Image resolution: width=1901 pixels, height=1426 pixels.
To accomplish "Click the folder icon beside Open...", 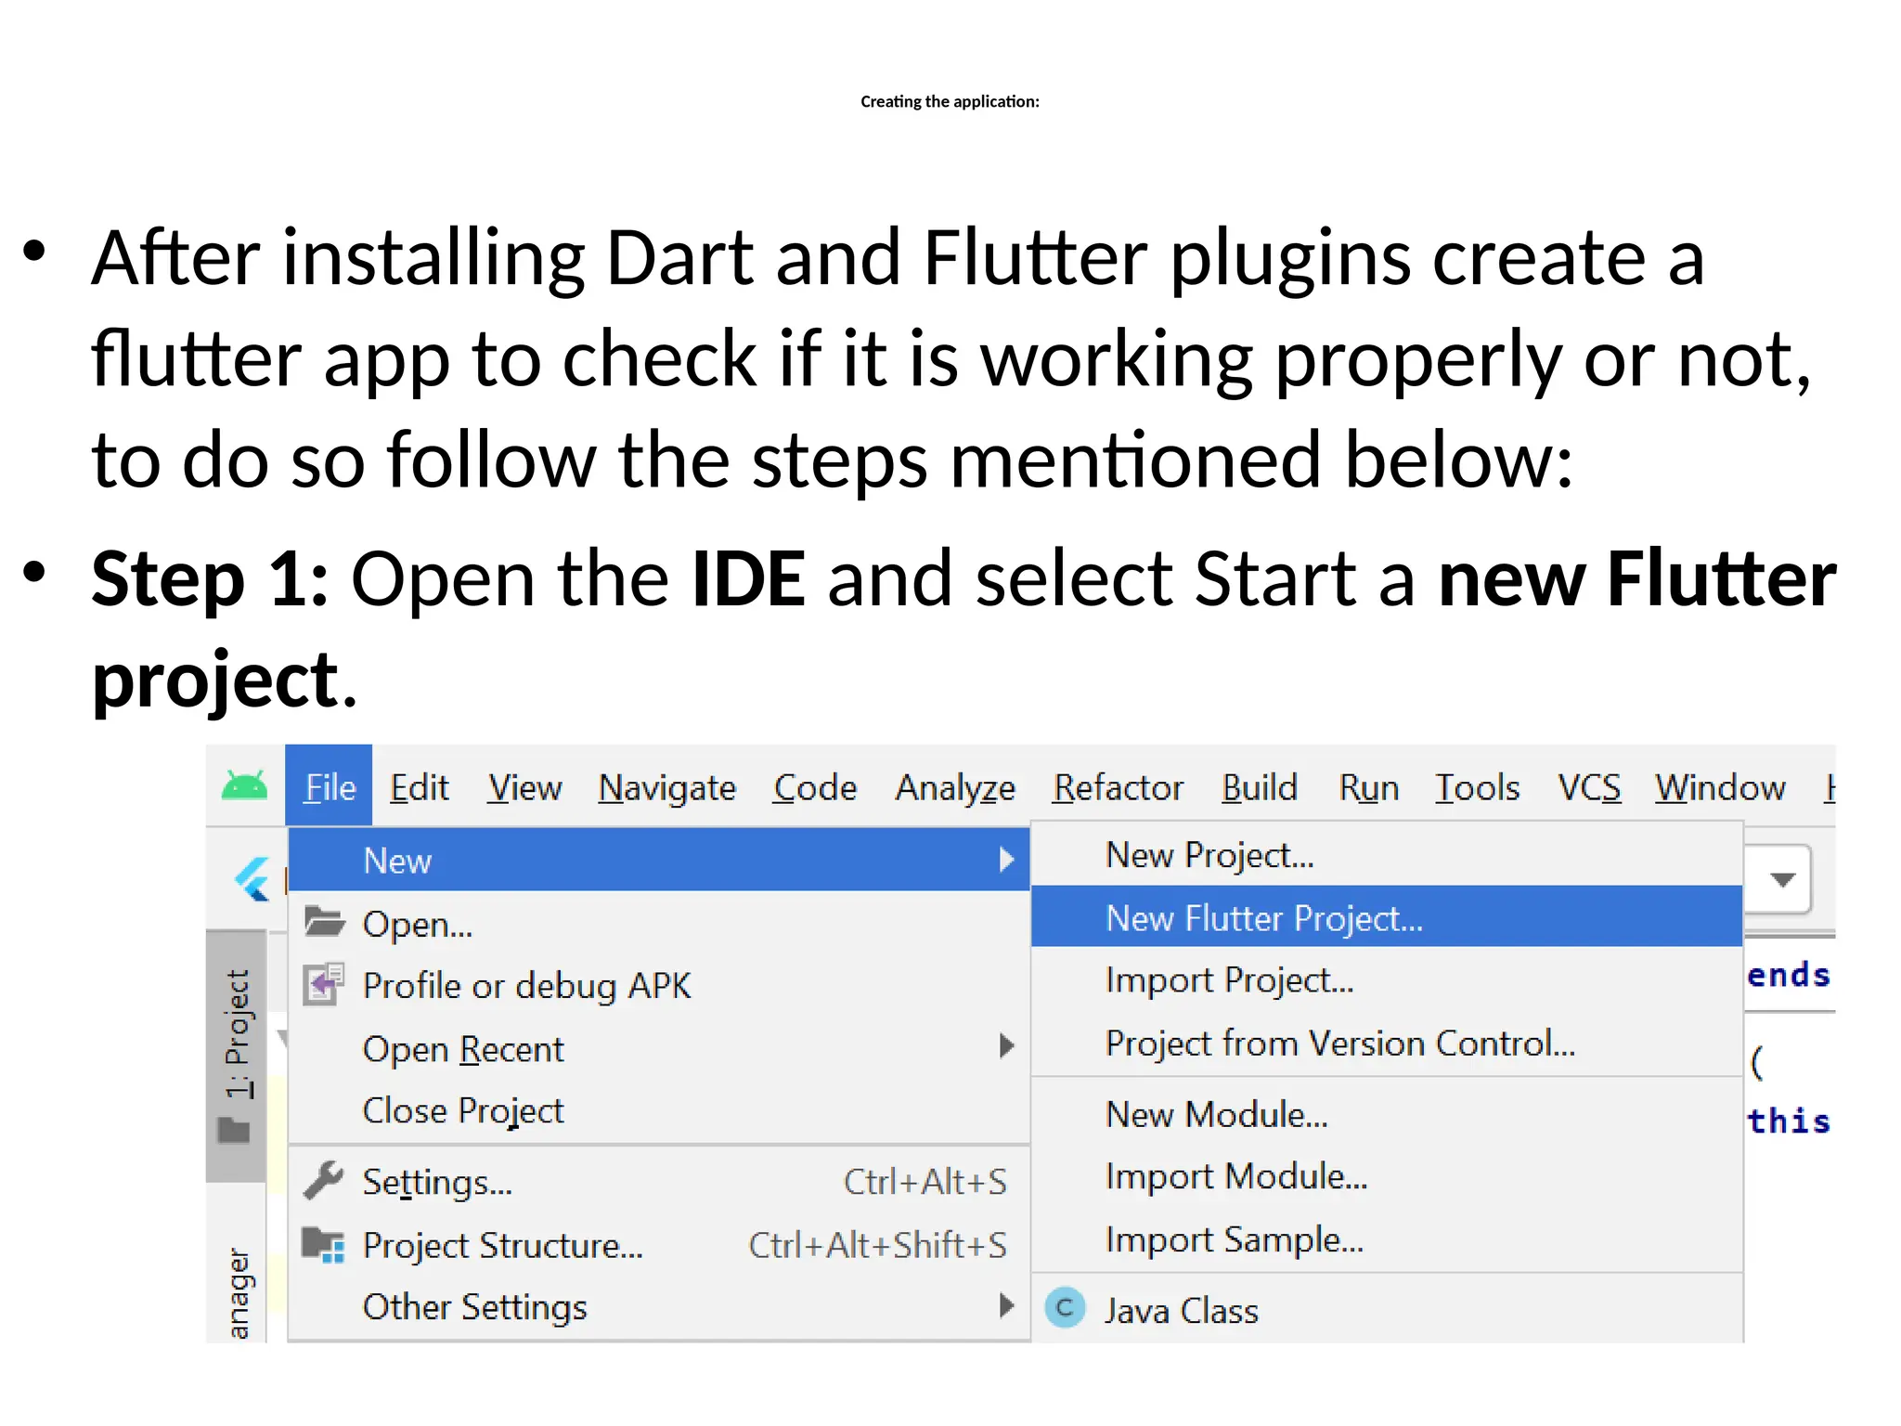I will [324, 922].
